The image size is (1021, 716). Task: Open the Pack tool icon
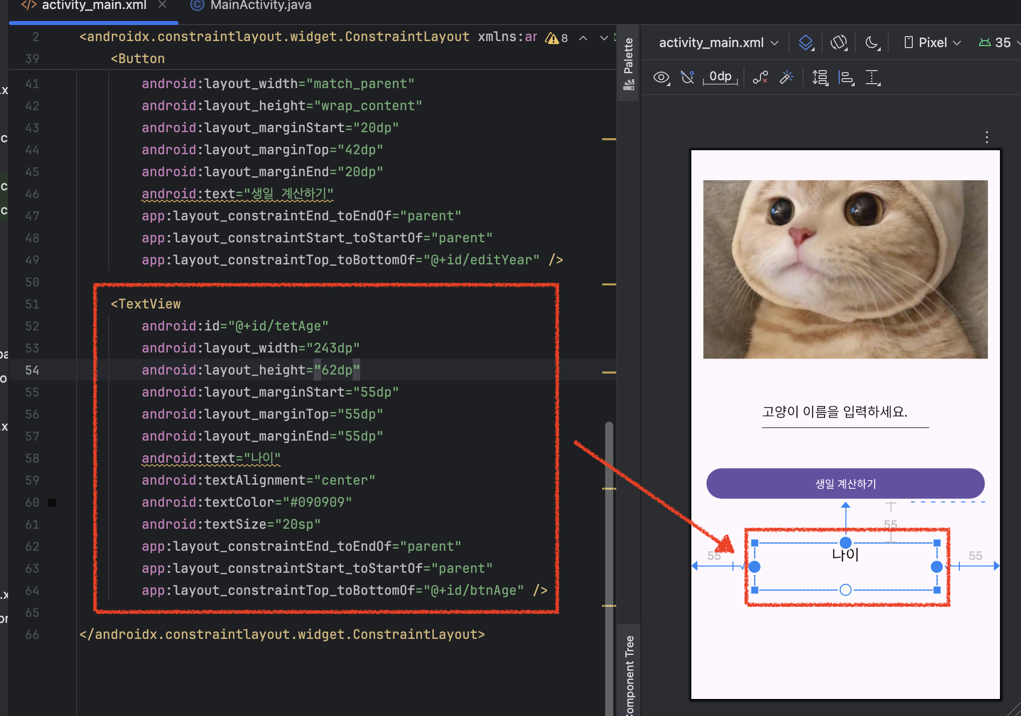click(x=820, y=78)
